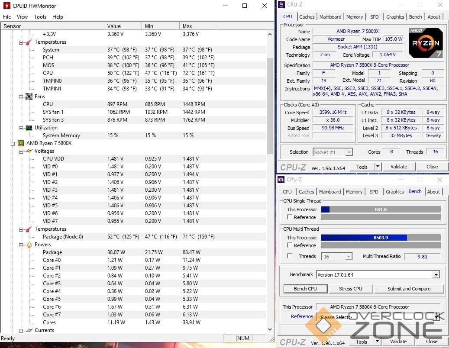The image size is (449, 348).
Task: Click the AMD Ryzen 7 5800X processor icon
Action: pos(20,143)
